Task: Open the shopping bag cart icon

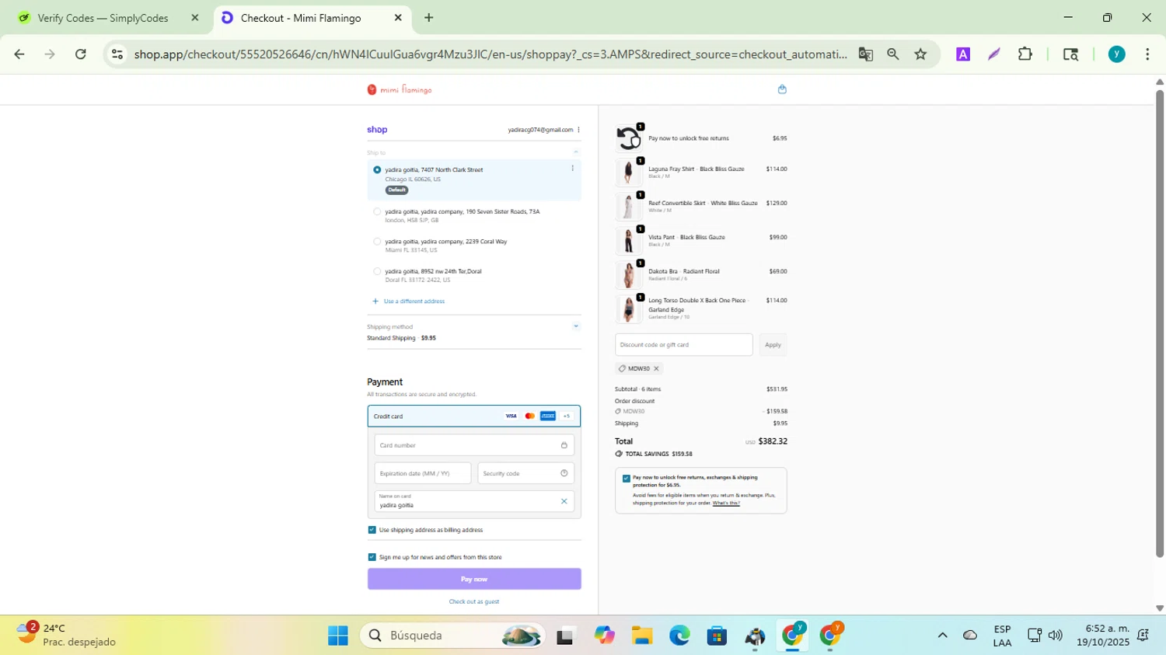Action: (782, 89)
